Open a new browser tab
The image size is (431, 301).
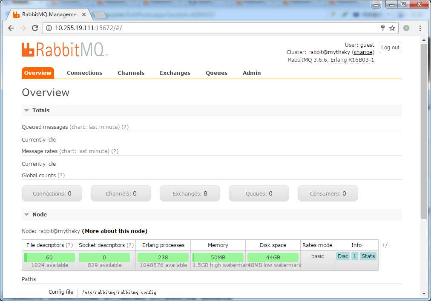pyautogui.click(x=100, y=15)
